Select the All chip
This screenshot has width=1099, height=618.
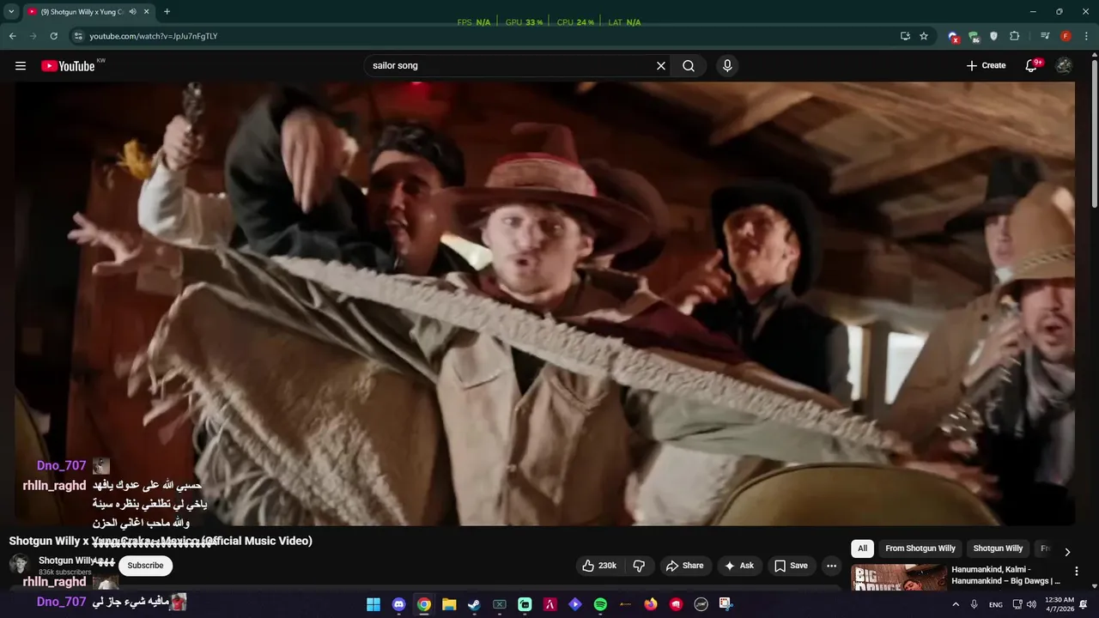pos(862,548)
